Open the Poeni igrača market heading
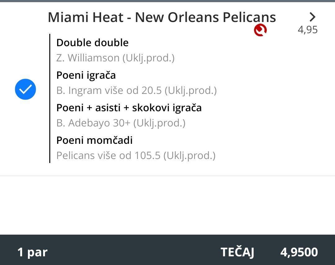The height and width of the screenshot is (265, 335). click(86, 75)
